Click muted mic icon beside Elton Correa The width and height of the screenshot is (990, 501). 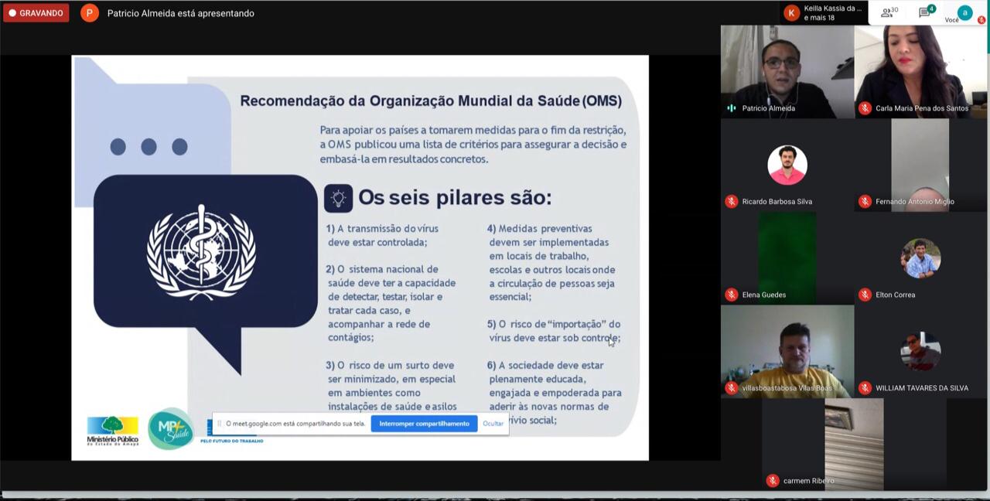click(865, 295)
